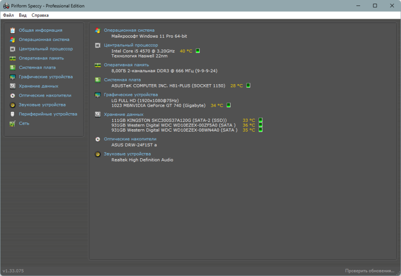Open the Оптические накопители heading link in summary
401x276 pixels.
click(130, 139)
